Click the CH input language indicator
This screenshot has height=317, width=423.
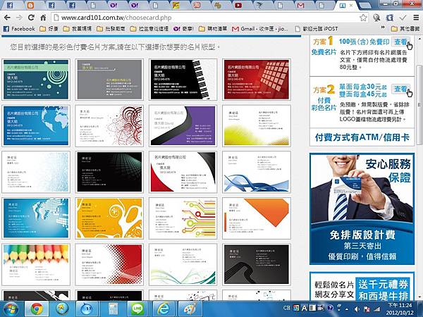click(x=287, y=308)
